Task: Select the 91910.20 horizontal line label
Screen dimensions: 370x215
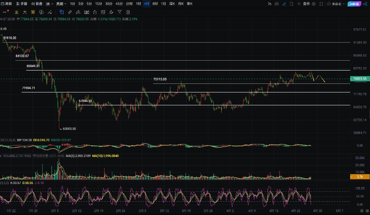Action: tap(9, 38)
